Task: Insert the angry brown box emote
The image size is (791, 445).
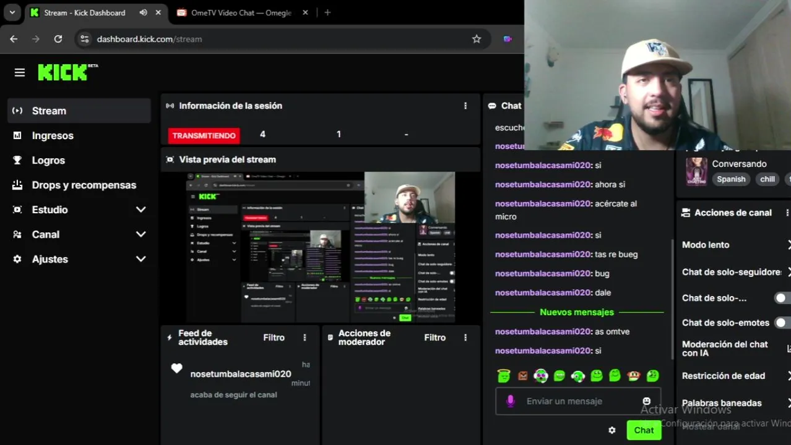Action: (522, 375)
